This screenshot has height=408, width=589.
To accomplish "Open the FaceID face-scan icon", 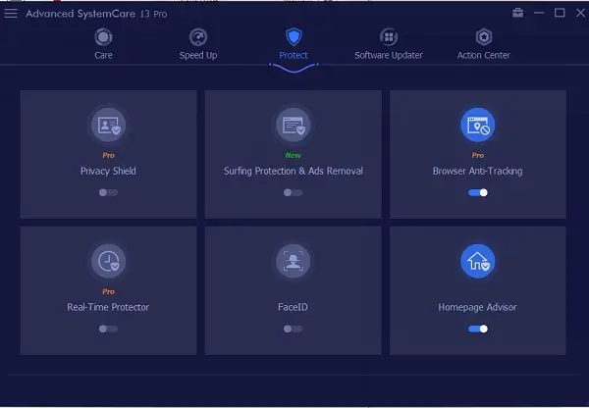I will 293,261.
